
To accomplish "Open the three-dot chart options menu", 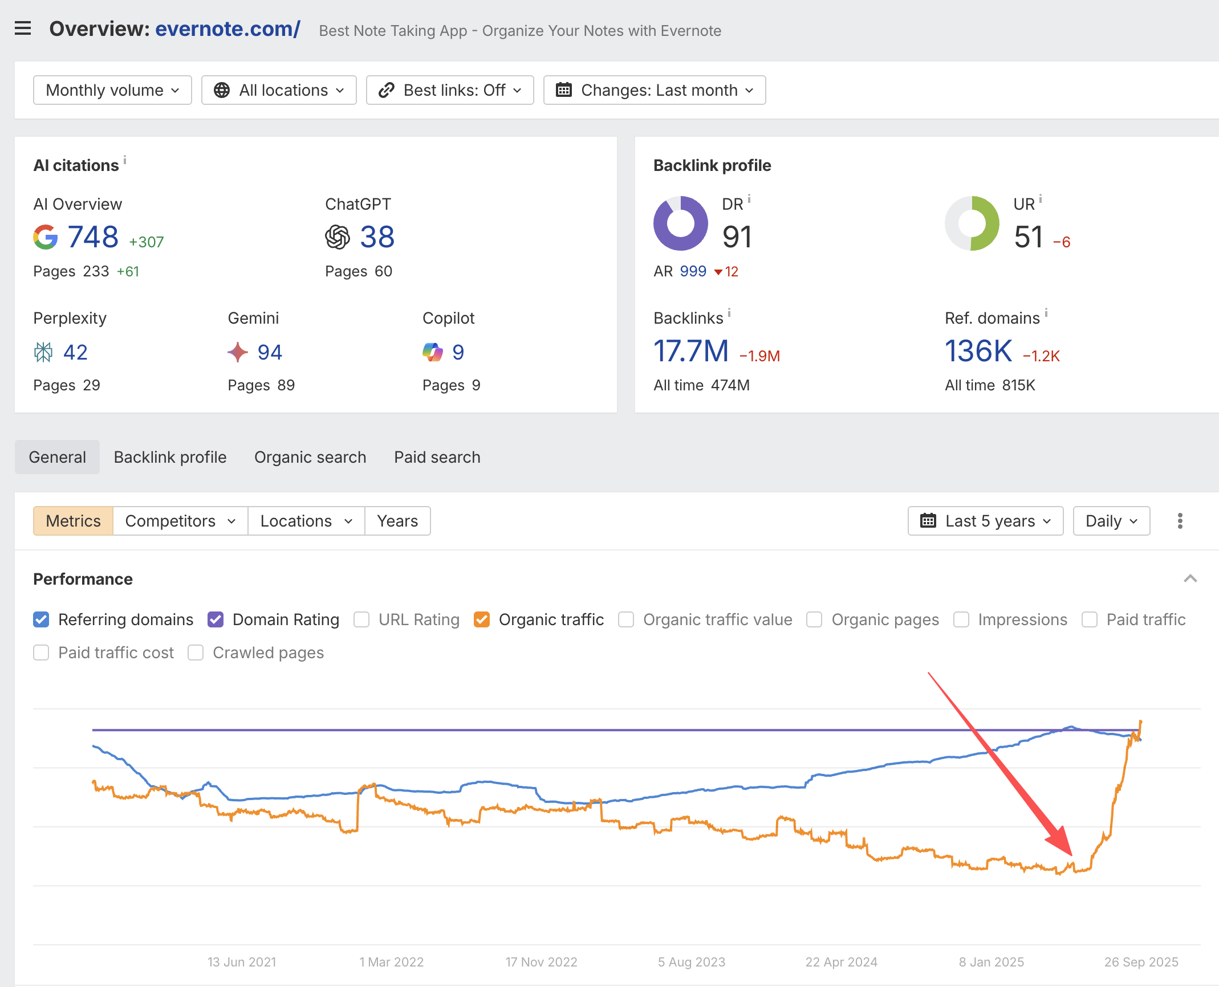I will point(1180,521).
